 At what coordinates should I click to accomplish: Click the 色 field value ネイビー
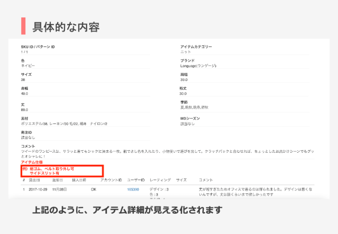click(28, 66)
